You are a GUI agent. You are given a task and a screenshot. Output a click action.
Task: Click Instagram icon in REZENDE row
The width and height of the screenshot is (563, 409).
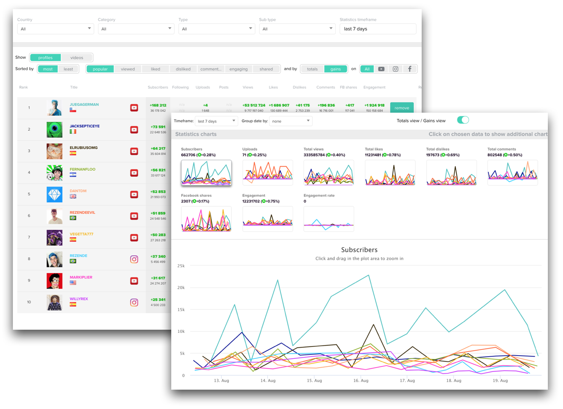pos(134,259)
